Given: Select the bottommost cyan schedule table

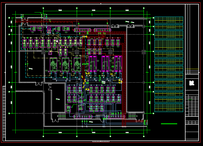Looking at the screenshot, I should [x=169, y=108].
